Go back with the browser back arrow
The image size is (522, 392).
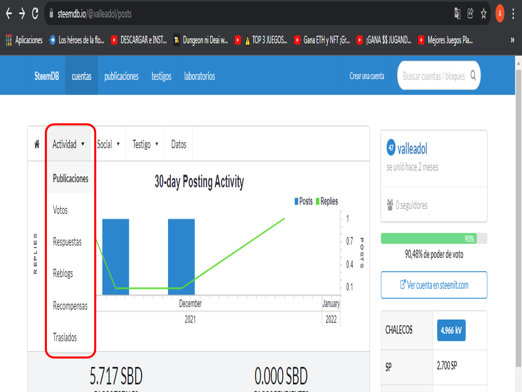pyautogui.click(x=9, y=14)
